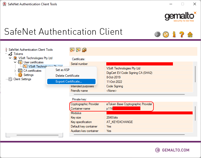Click selected VSoft certificate icon in tree

pyautogui.click(x=25, y=67)
